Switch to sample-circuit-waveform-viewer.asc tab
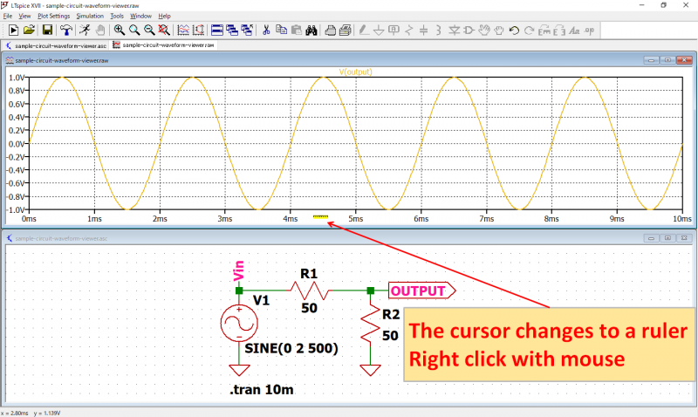Viewport: 698px width, 417px height. coord(56,45)
